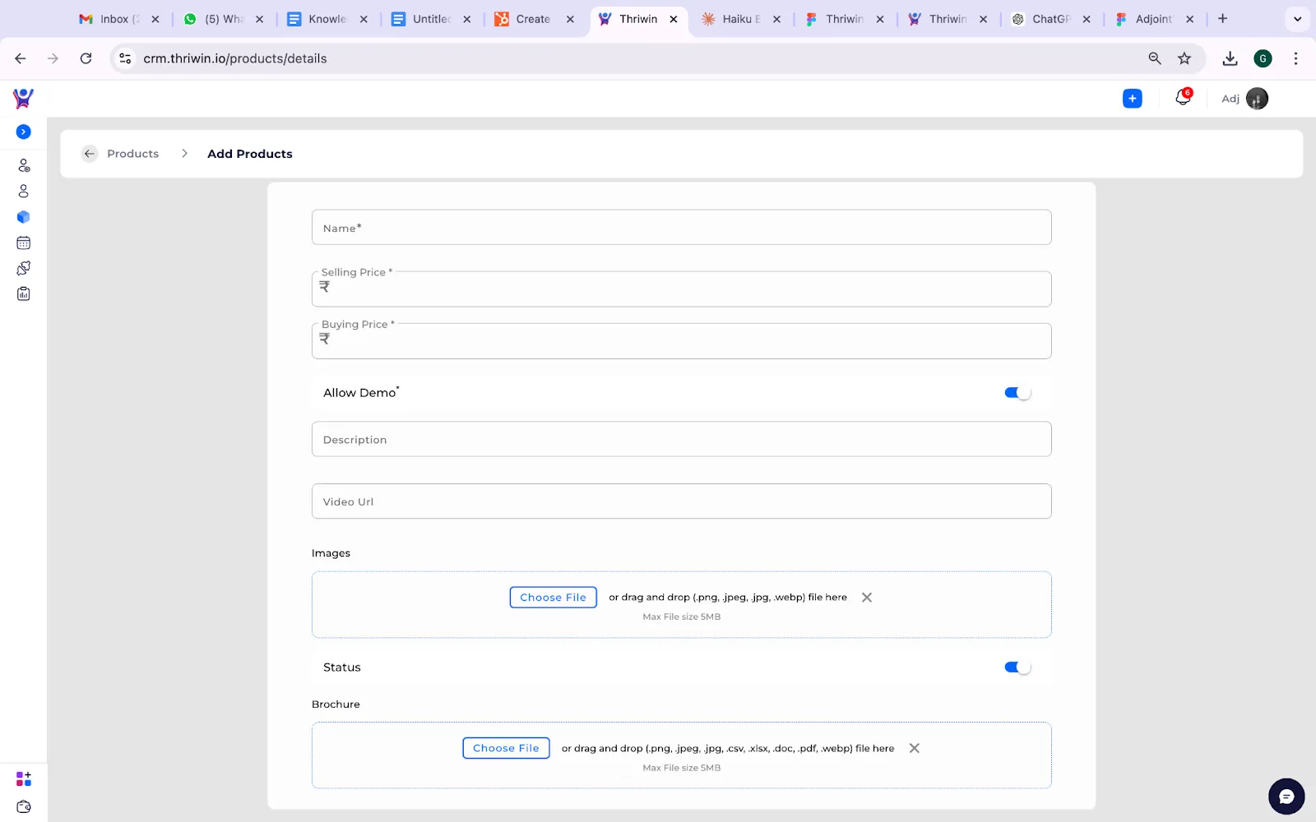1316x822 pixels.
Task: Focus the Video Url field
Action: click(682, 501)
